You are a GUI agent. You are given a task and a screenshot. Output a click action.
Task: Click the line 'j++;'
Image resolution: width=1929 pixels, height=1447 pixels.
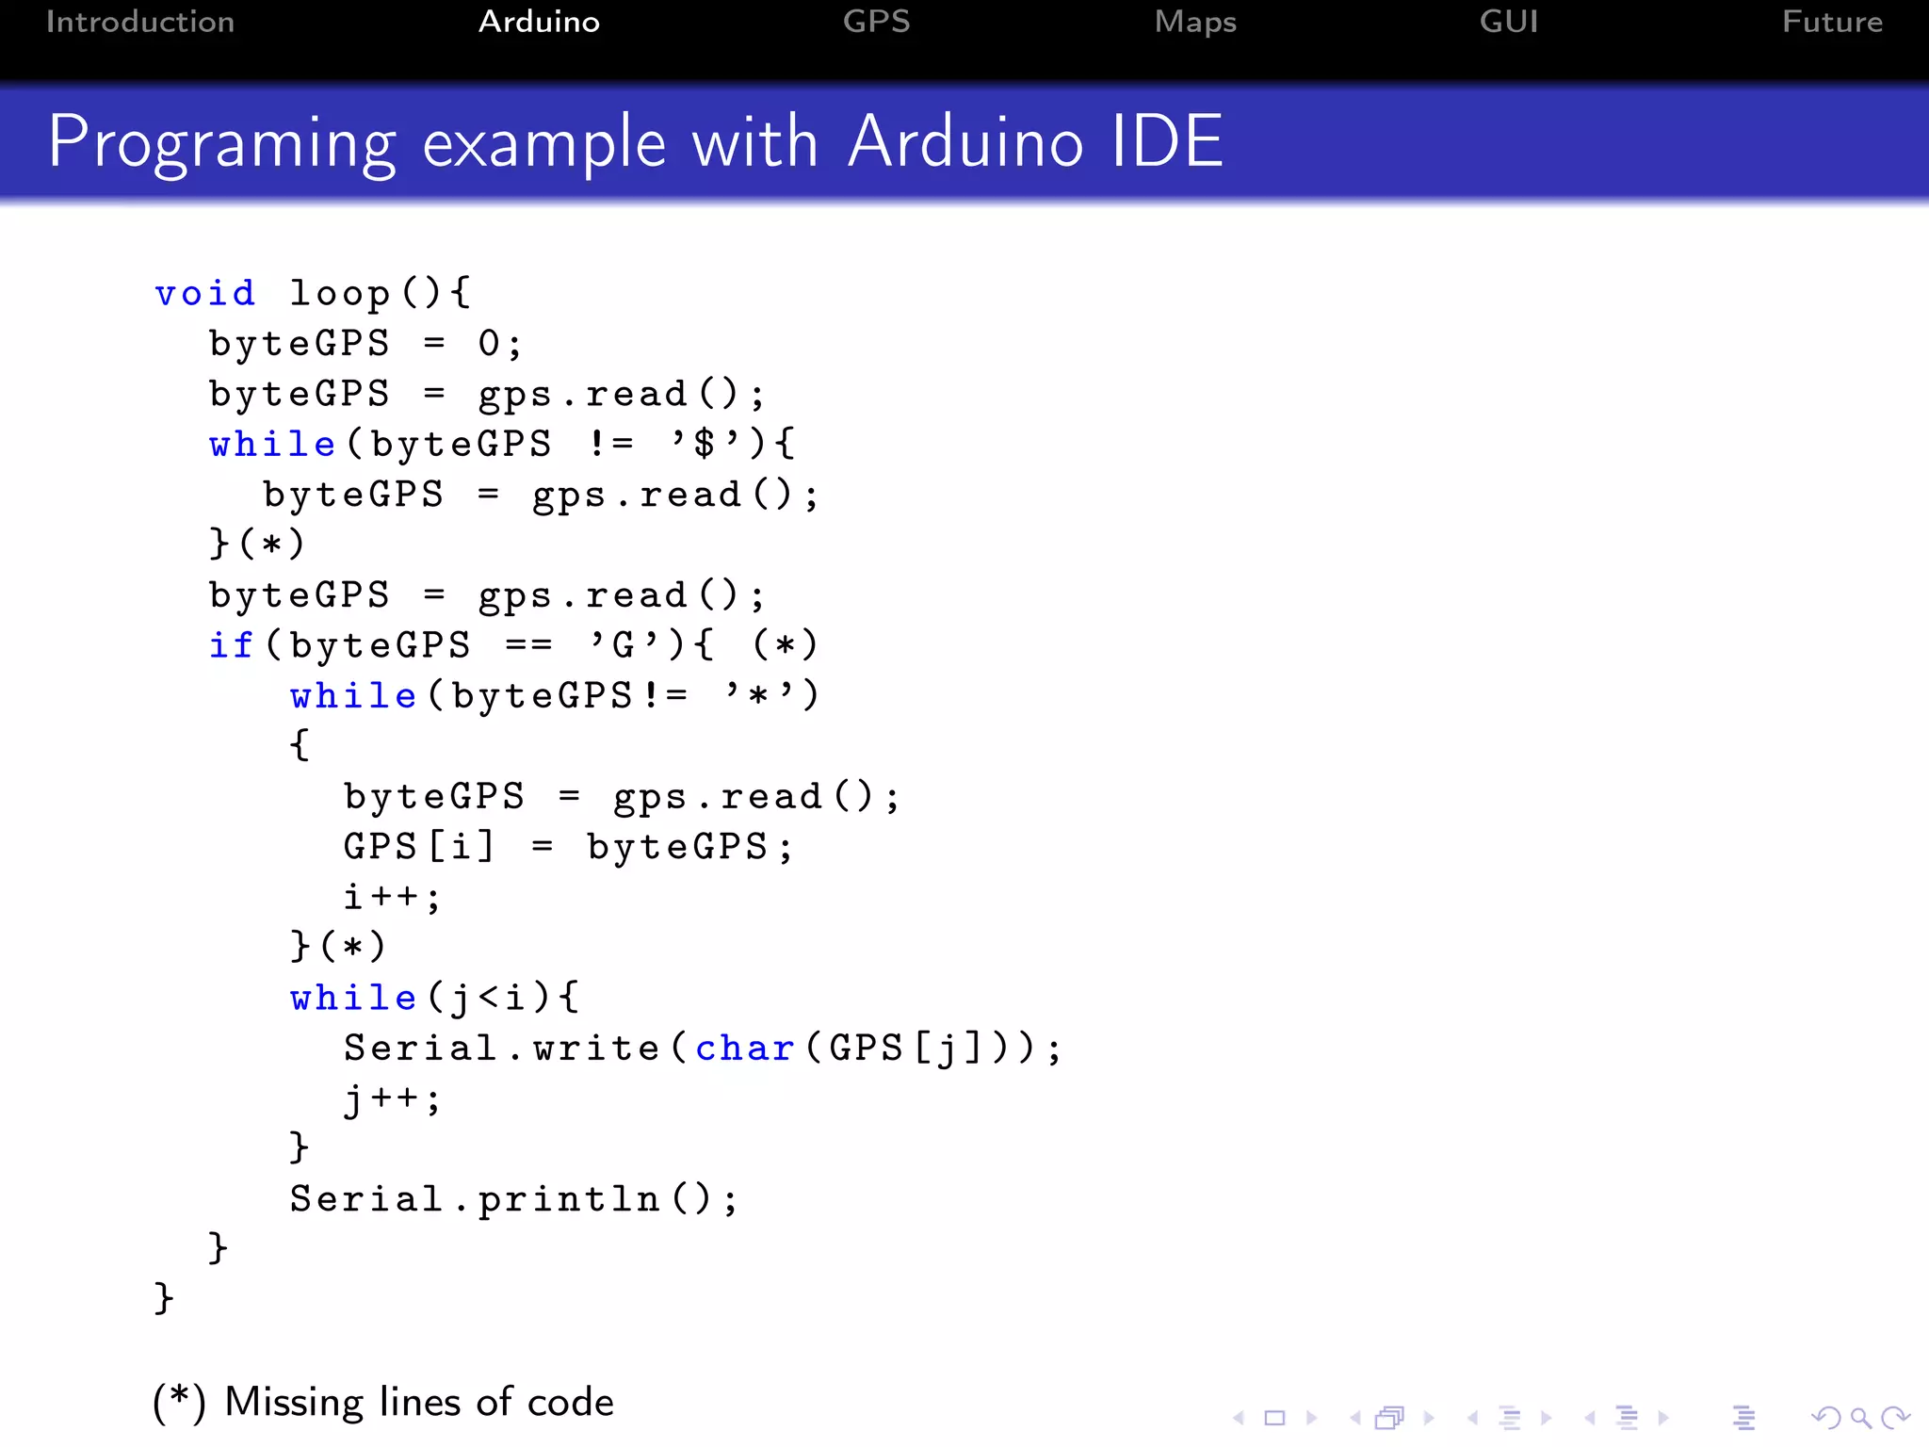[x=391, y=1098]
